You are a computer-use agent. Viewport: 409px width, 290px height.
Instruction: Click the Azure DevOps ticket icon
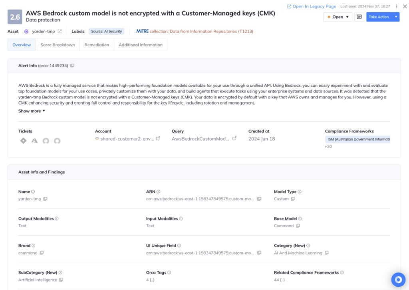coord(34,140)
